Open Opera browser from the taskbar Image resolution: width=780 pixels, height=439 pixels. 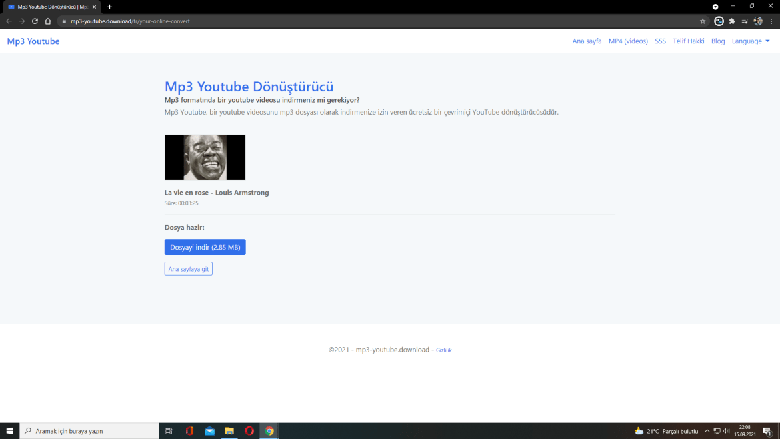(x=249, y=430)
